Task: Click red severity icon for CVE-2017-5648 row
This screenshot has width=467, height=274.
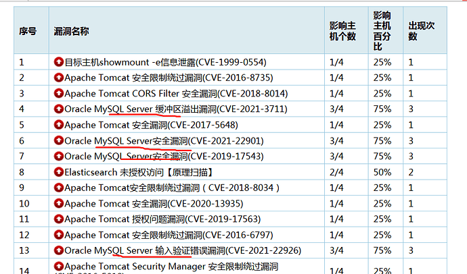Action: click(x=59, y=125)
